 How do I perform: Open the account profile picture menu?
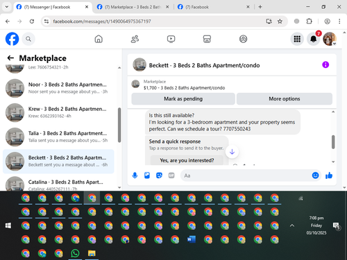(x=330, y=39)
